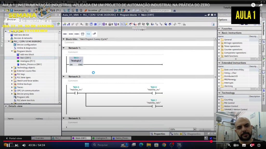This screenshot has width=266, height=149.
Task: Collapse the Details view panel
Action: click(x=6, y=106)
